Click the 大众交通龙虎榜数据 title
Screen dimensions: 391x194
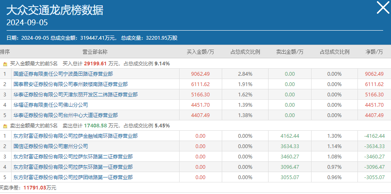pos(55,10)
